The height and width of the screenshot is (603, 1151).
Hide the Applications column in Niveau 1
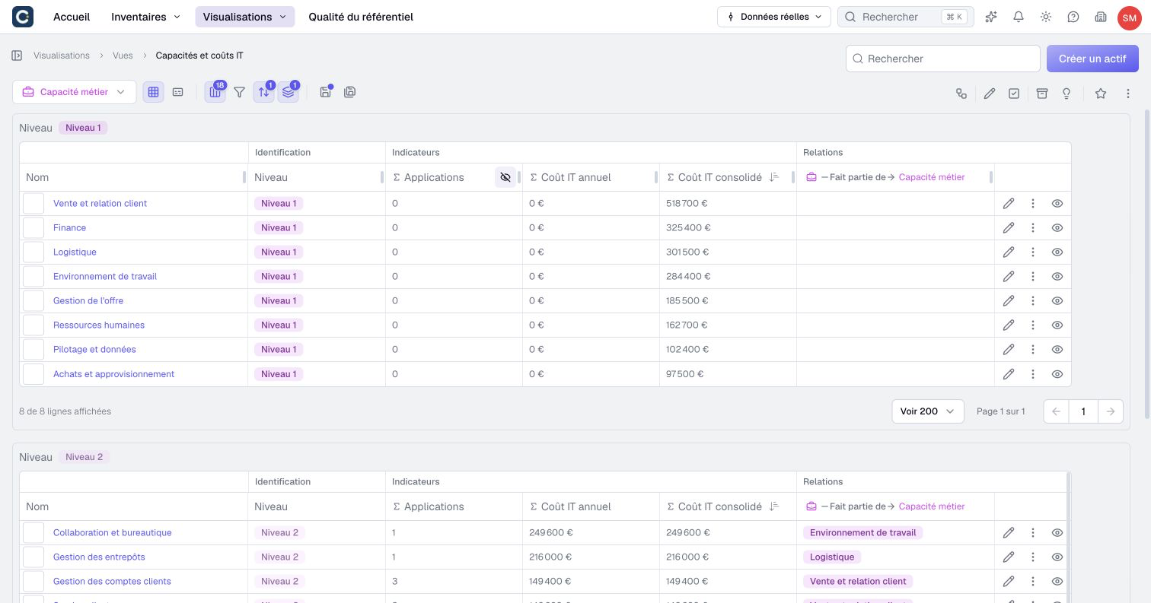(x=505, y=177)
